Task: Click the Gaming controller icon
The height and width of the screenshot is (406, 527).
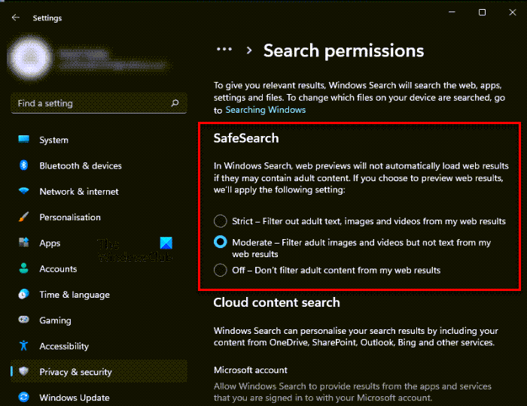Action: click(x=23, y=320)
